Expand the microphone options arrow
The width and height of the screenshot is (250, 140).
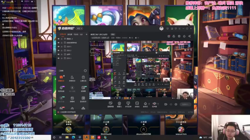click(x=149, y=104)
